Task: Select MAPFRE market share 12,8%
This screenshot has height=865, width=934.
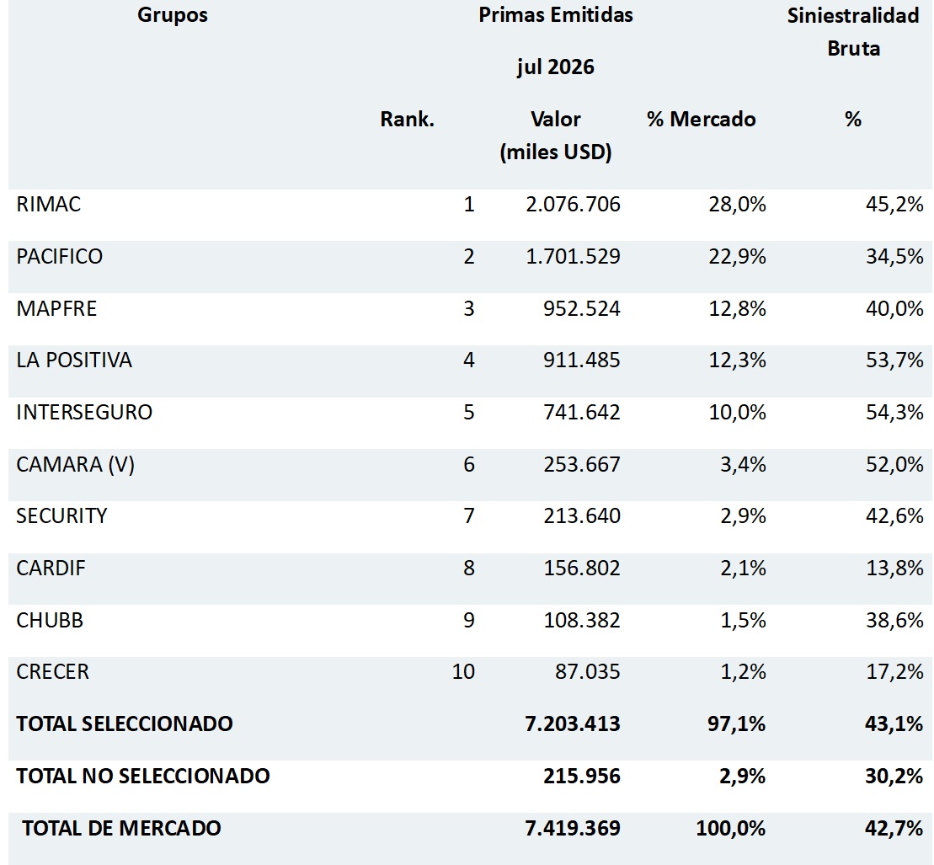Action: (738, 308)
